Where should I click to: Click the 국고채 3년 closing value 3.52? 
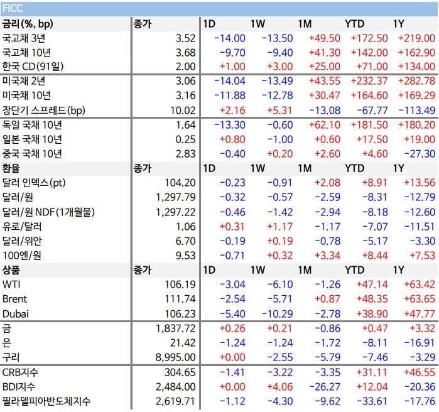pyautogui.click(x=185, y=38)
